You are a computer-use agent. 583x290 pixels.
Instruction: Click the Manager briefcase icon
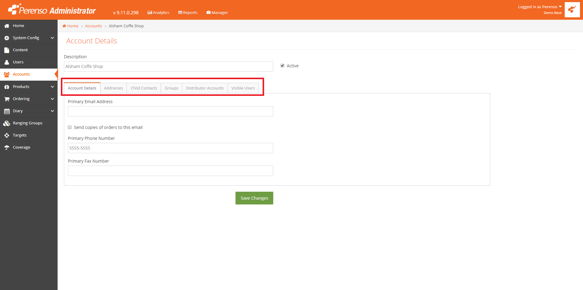click(x=208, y=12)
